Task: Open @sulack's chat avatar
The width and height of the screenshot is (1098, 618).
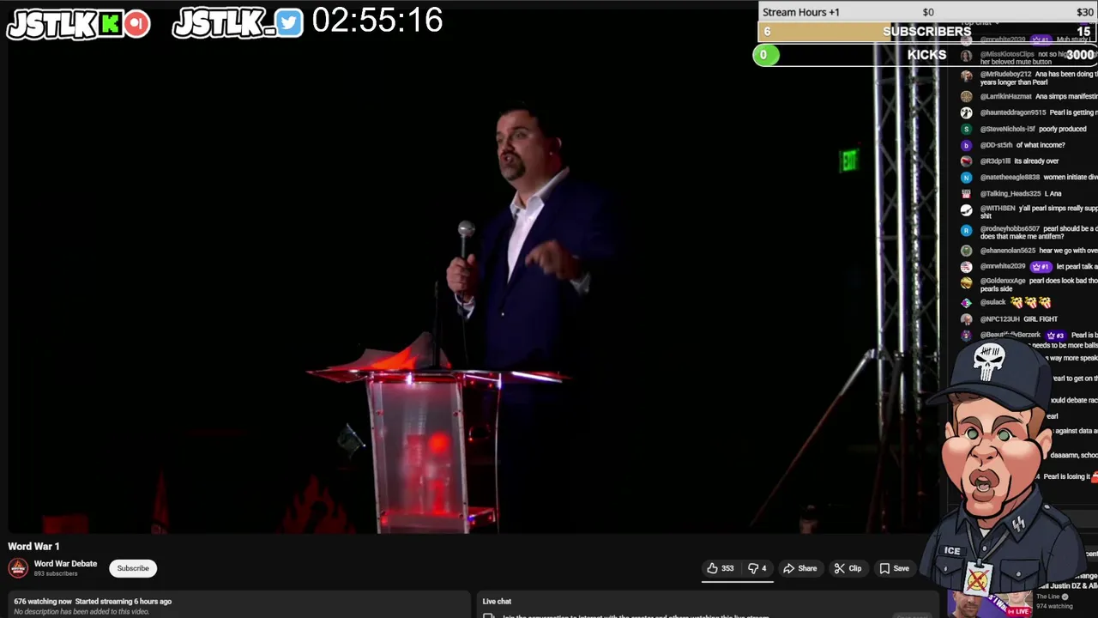Action: (967, 302)
